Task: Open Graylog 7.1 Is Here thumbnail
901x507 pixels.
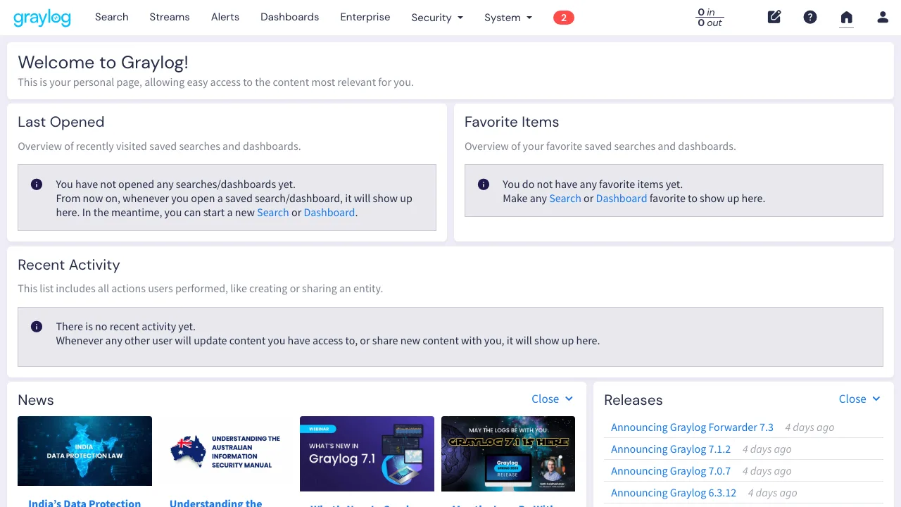Action: 508,453
